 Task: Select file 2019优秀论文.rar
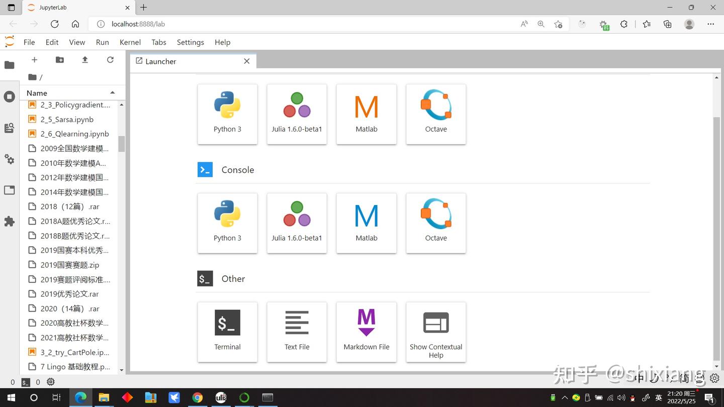coord(68,294)
